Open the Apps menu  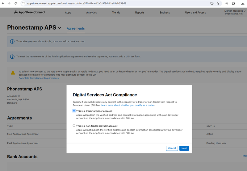click(68, 13)
